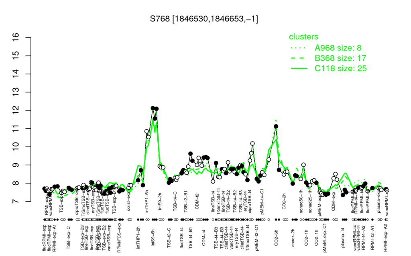The image size is (411, 256).
Task: Click the chart title S768 [1846530,1846653,-1]
Action: (x=204, y=19)
